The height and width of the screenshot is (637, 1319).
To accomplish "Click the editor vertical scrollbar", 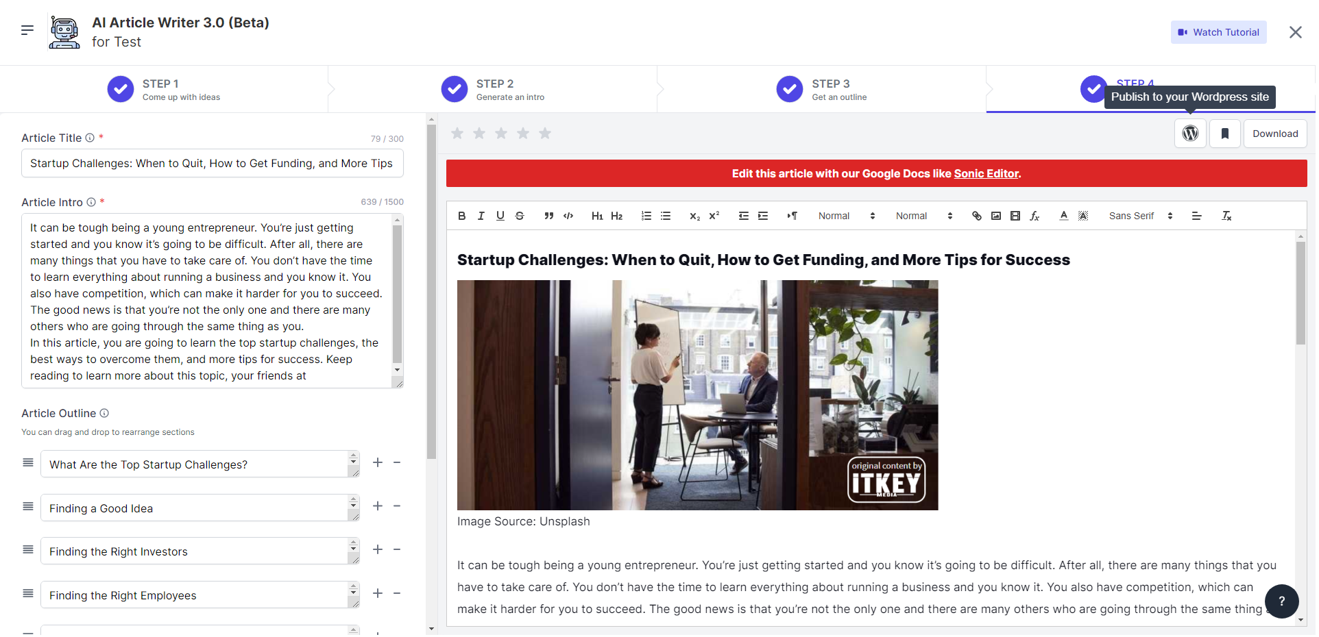I will click(x=1300, y=293).
